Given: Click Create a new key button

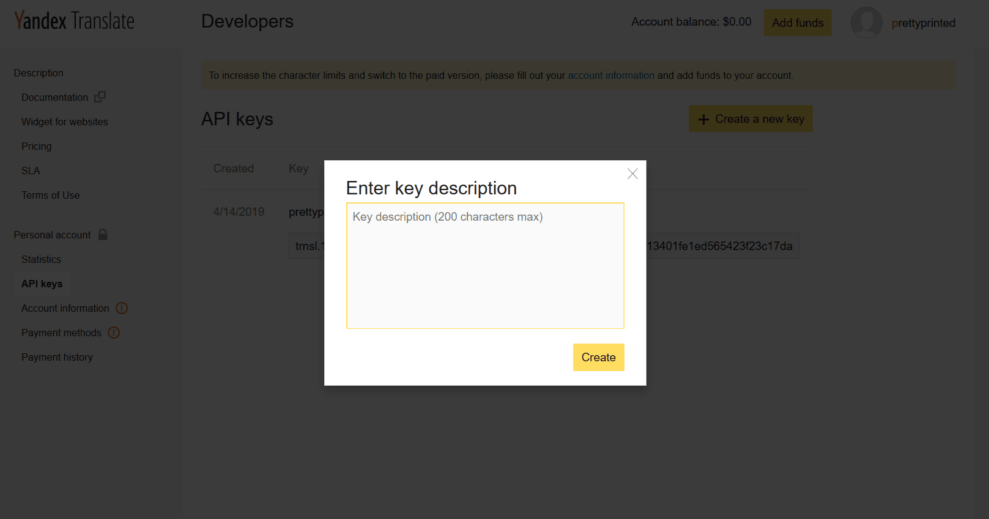Looking at the screenshot, I should (750, 119).
